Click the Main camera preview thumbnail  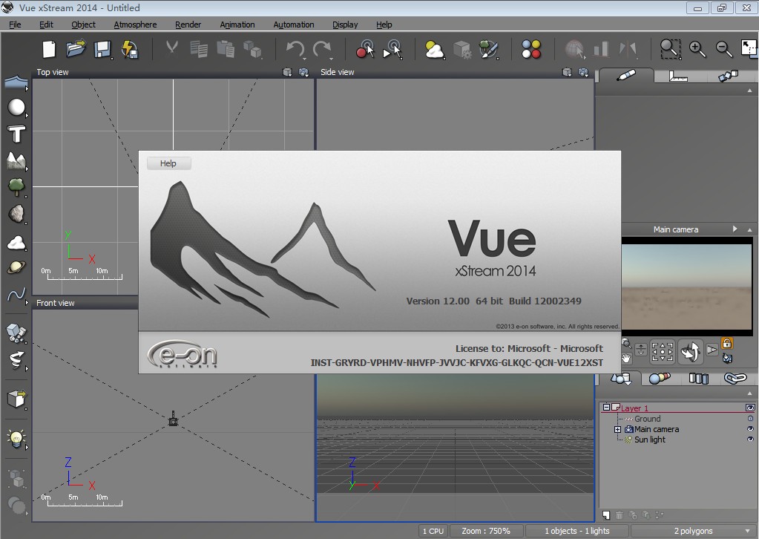[686, 286]
